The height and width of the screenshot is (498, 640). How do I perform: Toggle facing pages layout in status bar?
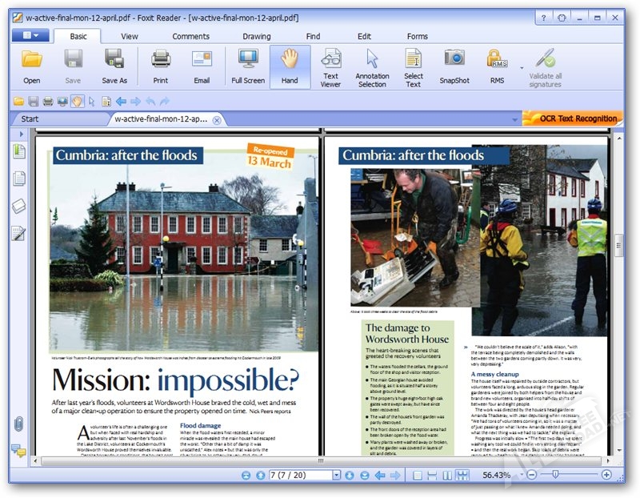[x=448, y=475]
